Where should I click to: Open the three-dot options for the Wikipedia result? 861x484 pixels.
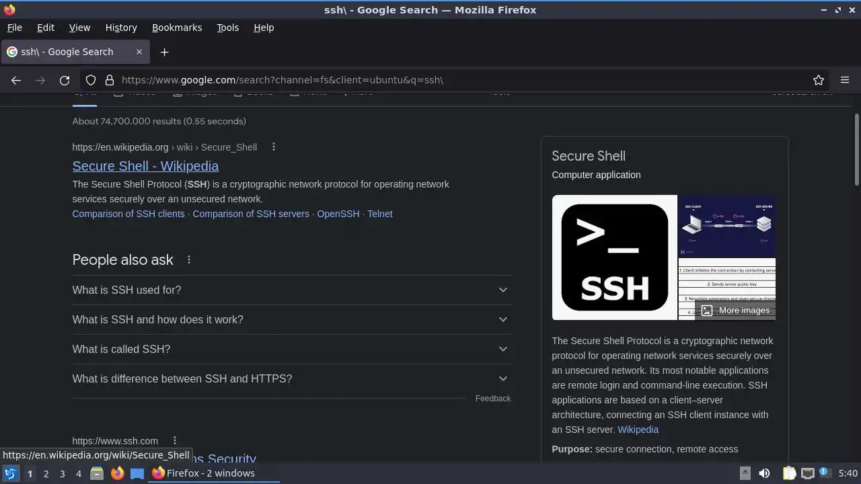pyautogui.click(x=273, y=147)
